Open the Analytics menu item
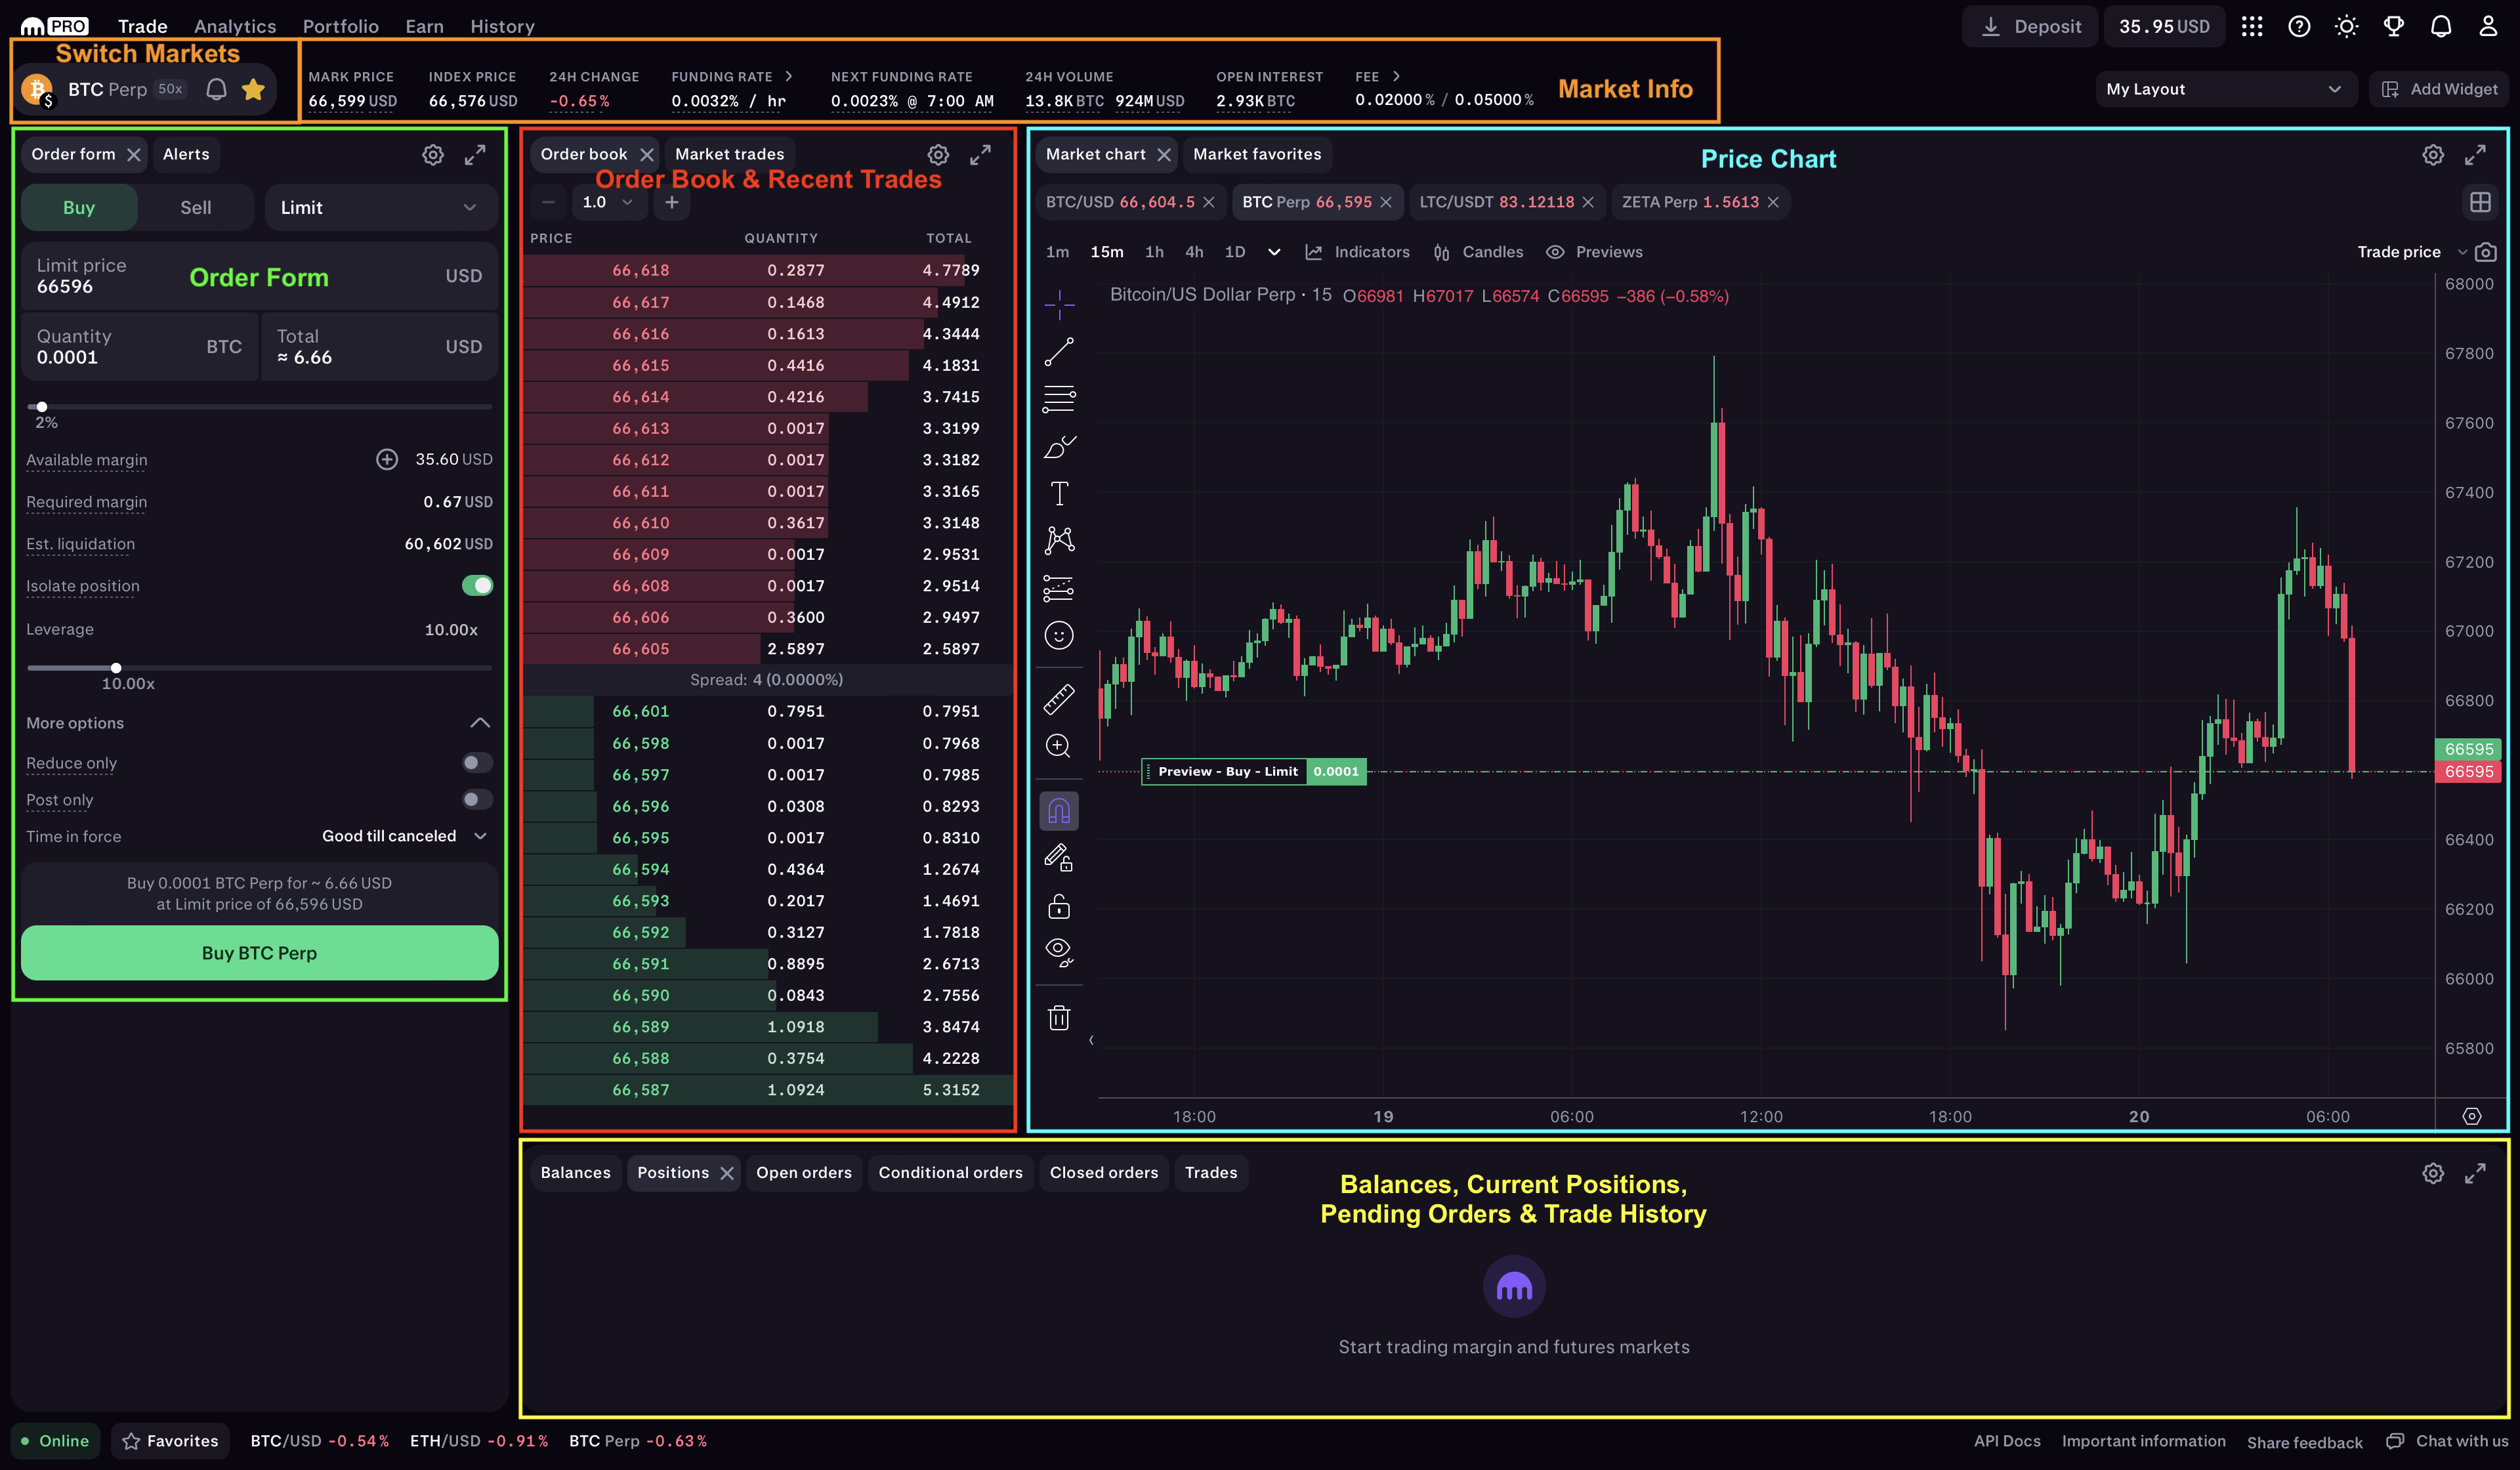The width and height of the screenshot is (2520, 1470). coord(234,26)
